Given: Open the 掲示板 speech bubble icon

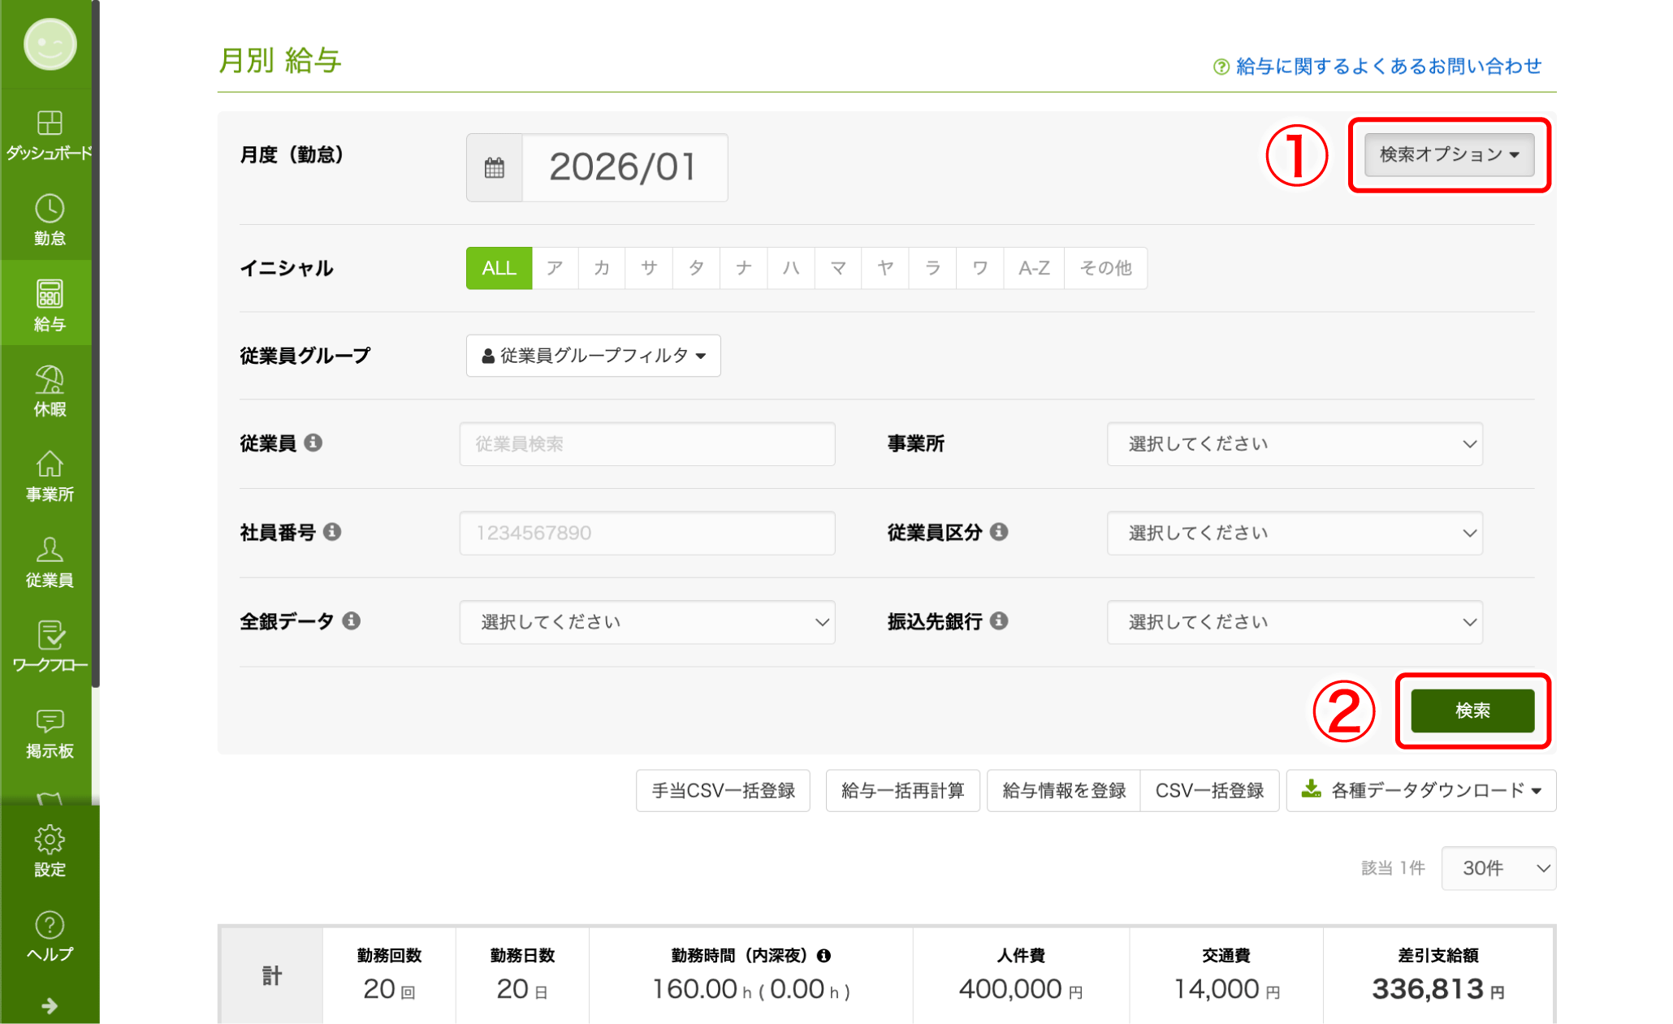Looking at the screenshot, I should tap(50, 721).
